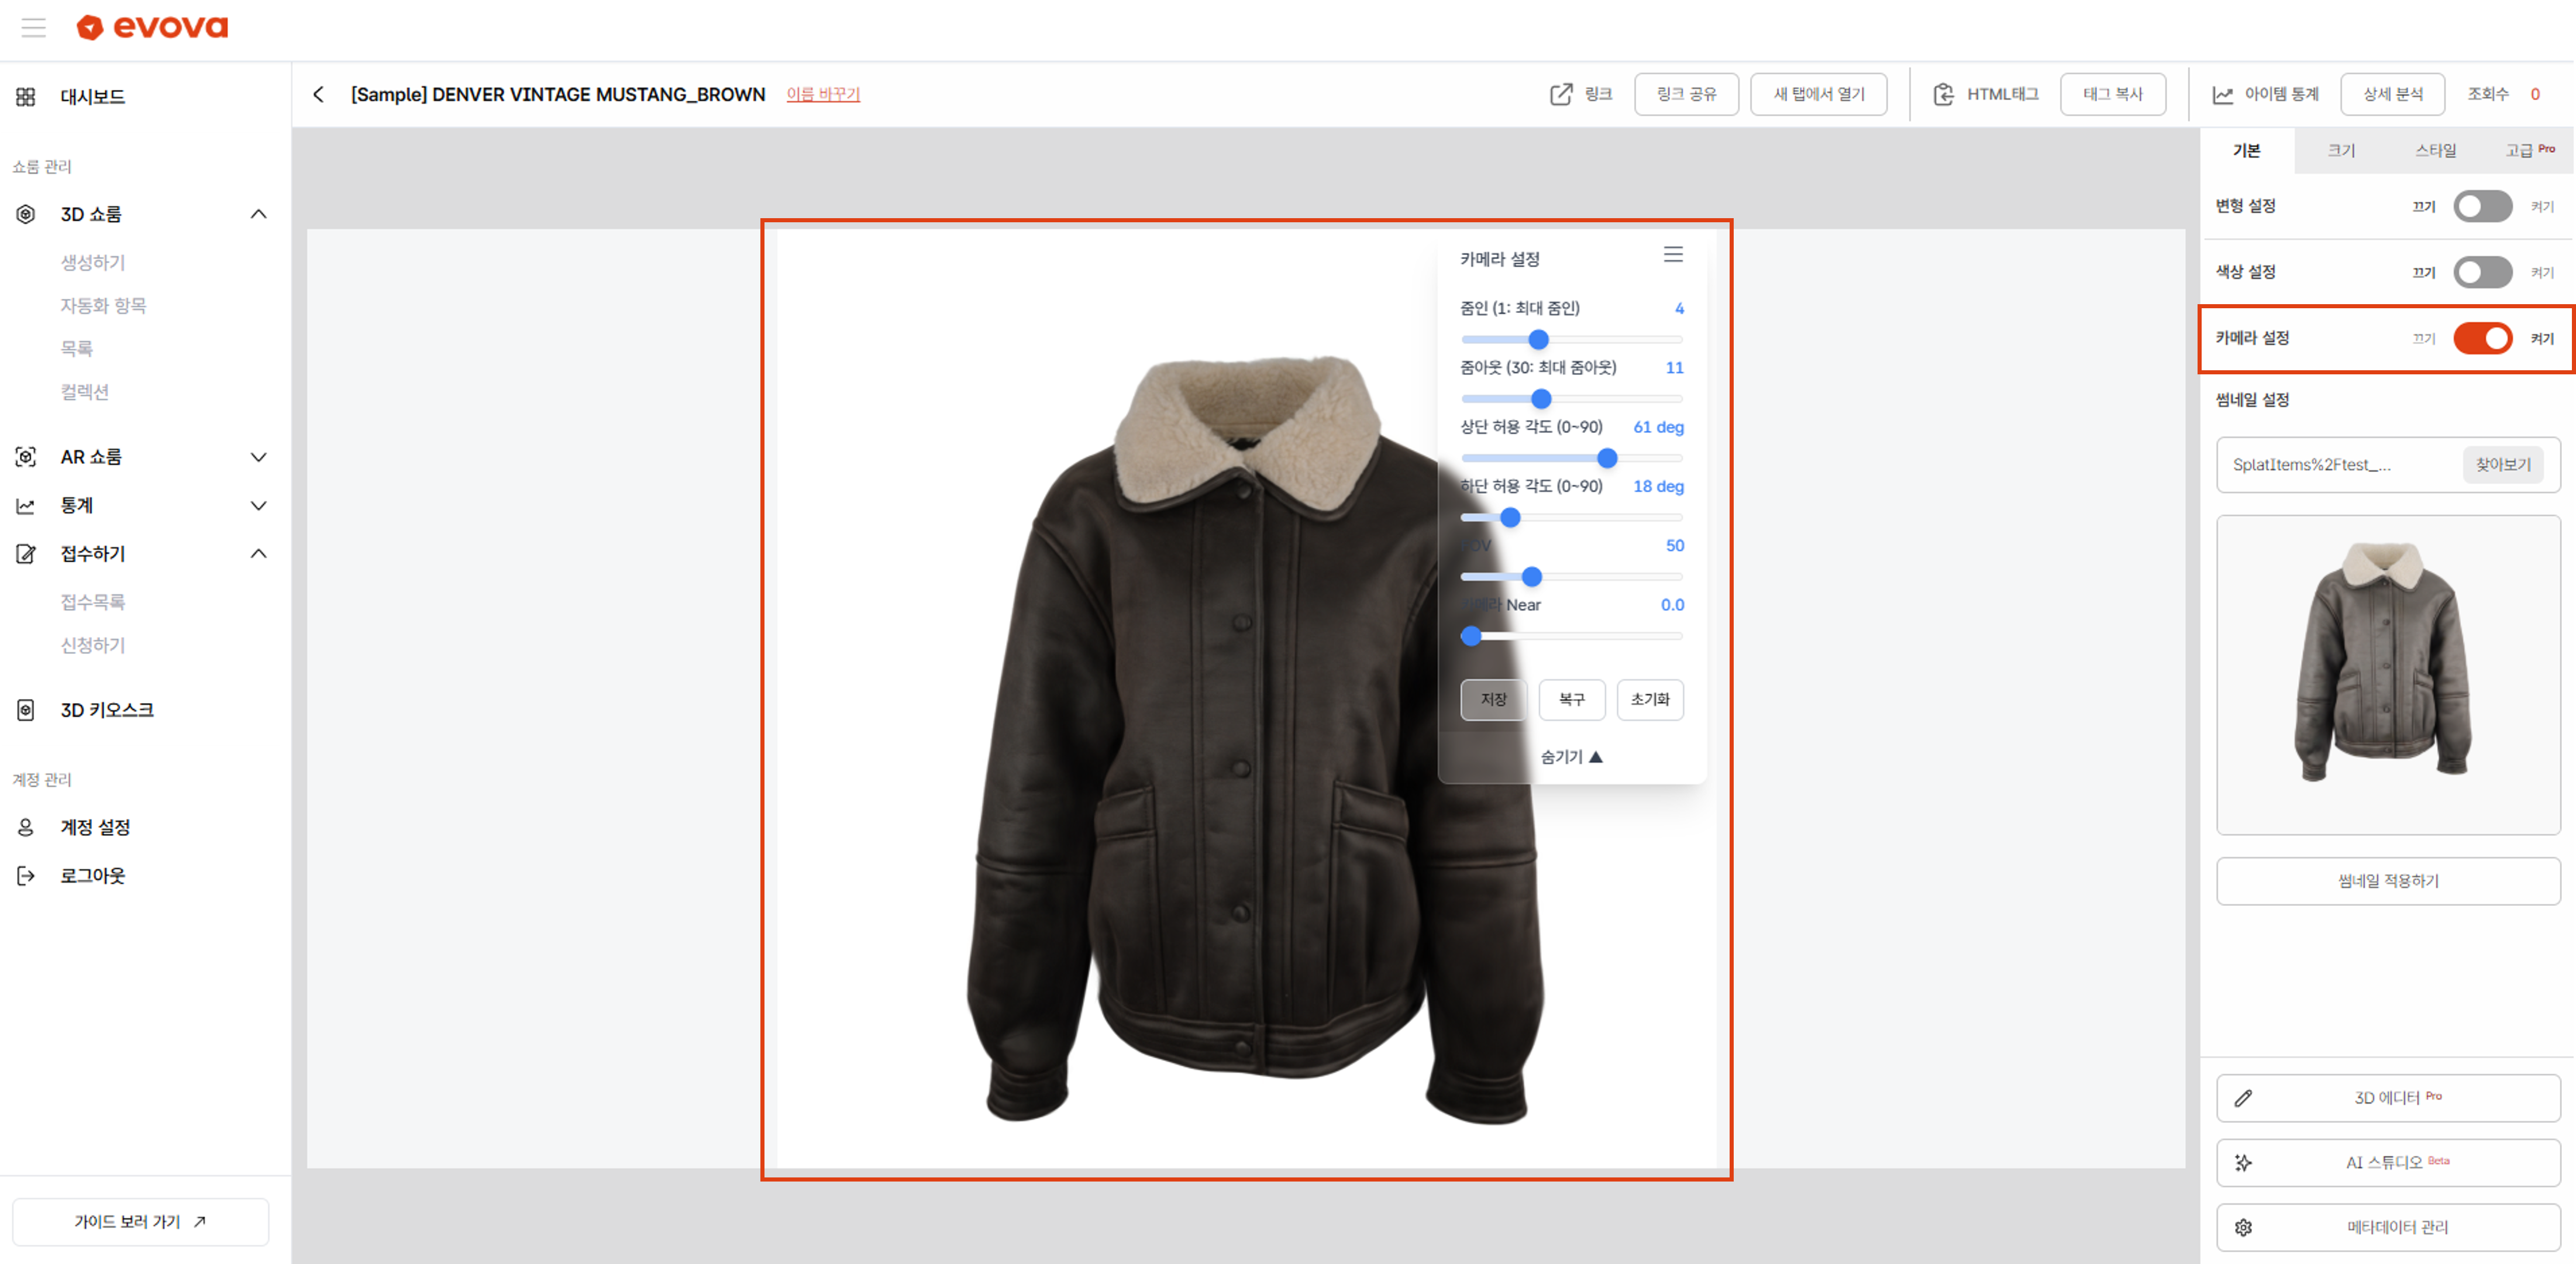Collapse the 3D 쇼룸 sidebar section
This screenshot has height=1264, width=2576.
point(258,214)
